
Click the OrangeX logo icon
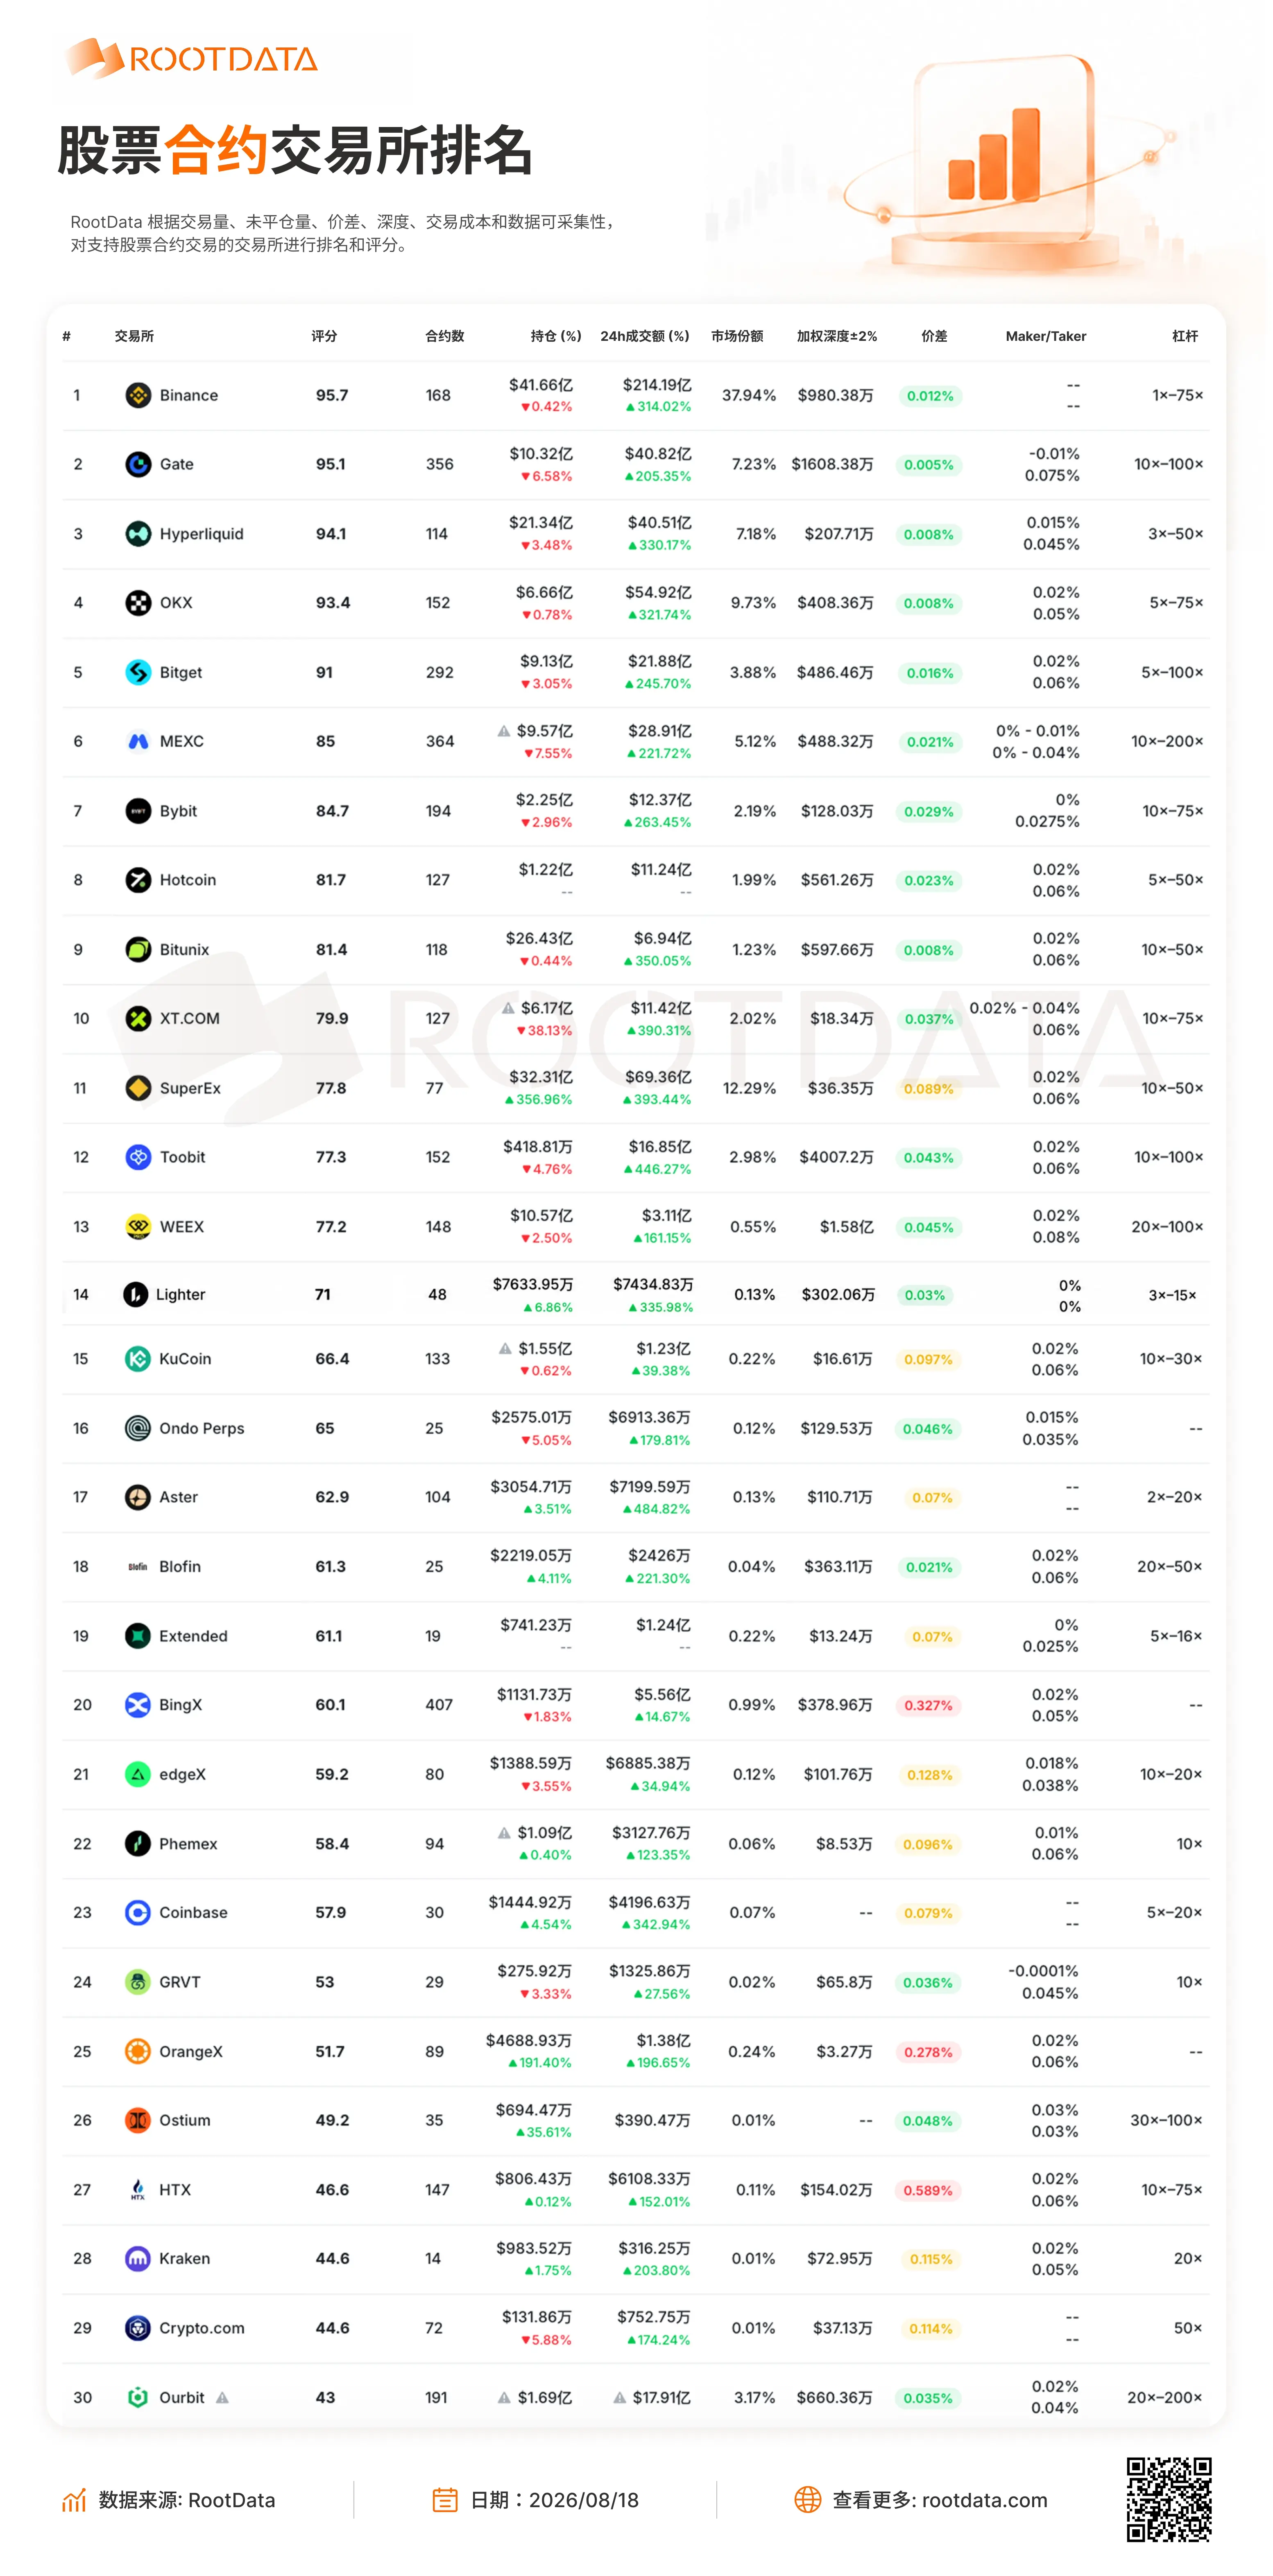[x=138, y=2051]
